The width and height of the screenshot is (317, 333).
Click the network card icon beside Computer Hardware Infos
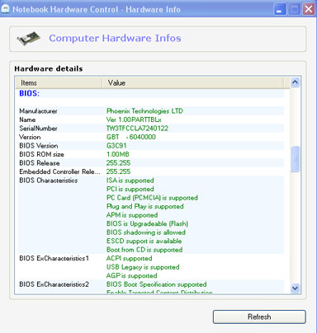[28, 39]
